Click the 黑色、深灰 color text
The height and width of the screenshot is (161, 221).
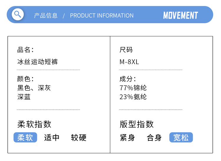tap(34, 88)
